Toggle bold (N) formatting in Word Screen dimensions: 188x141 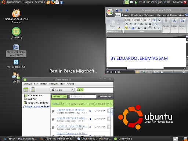tap(127, 24)
